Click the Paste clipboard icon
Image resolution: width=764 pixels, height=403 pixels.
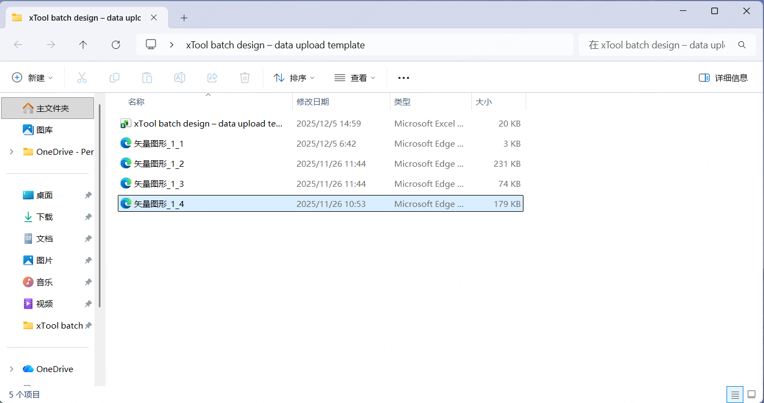point(147,78)
